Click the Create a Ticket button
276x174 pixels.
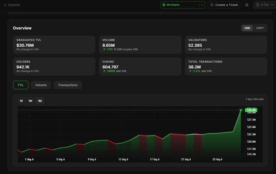224,5
